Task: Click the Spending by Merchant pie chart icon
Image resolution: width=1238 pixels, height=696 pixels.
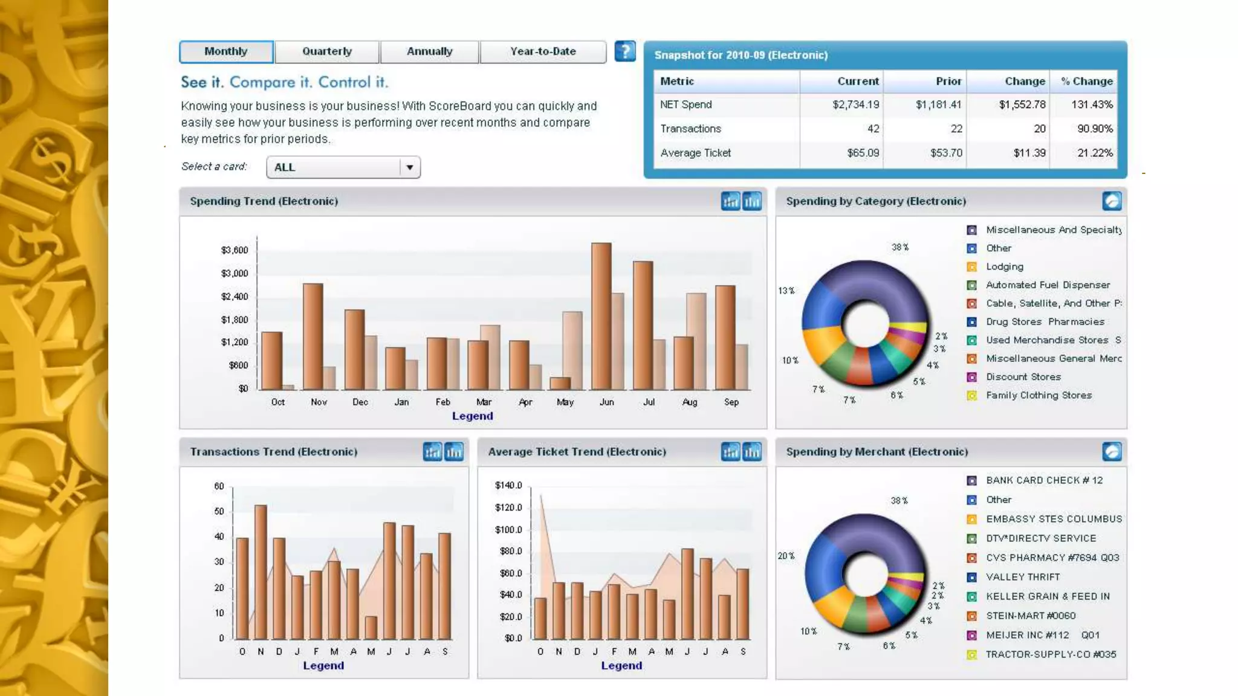Action: click(x=1112, y=451)
